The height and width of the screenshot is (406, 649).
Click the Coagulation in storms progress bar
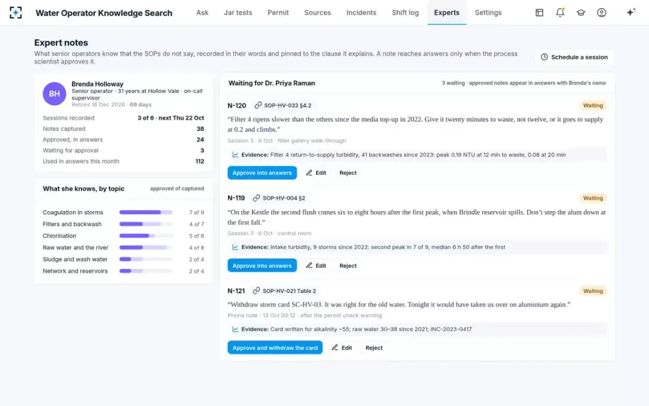pyautogui.click(x=146, y=212)
